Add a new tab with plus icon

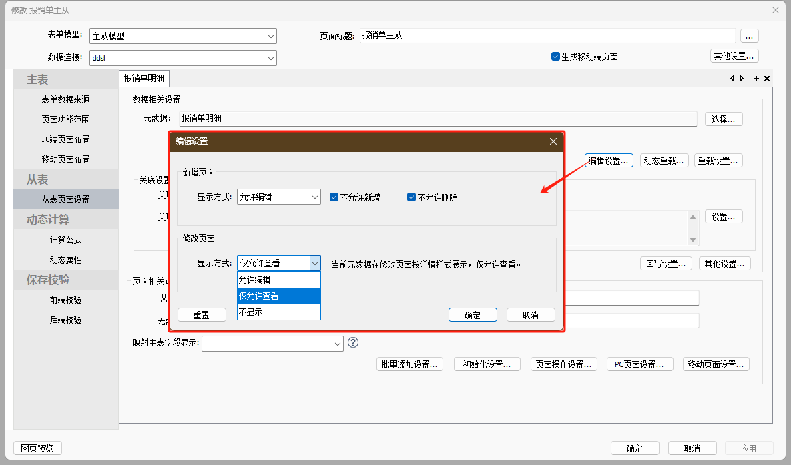756,79
